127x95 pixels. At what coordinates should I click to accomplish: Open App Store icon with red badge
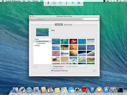(x=106, y=90)
